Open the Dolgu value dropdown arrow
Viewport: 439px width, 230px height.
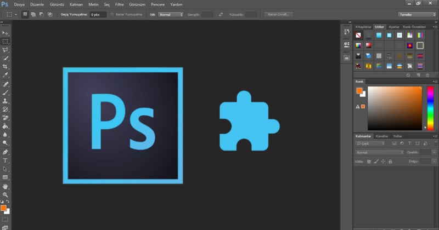pyautogui.click(x=434, y=161)
